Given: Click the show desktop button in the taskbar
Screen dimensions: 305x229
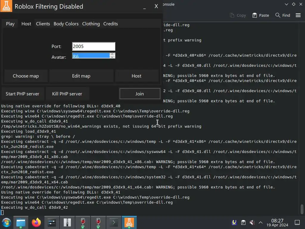Looking at the screenshot, I should click(x=297, y=222).
